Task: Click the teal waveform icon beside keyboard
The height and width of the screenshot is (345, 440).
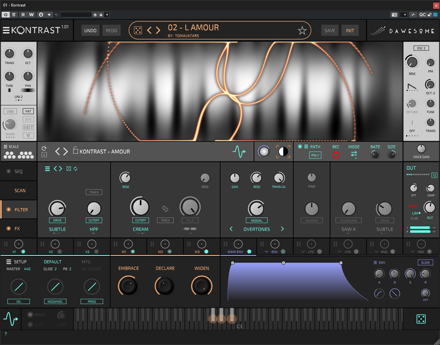Action: [10, 319]
